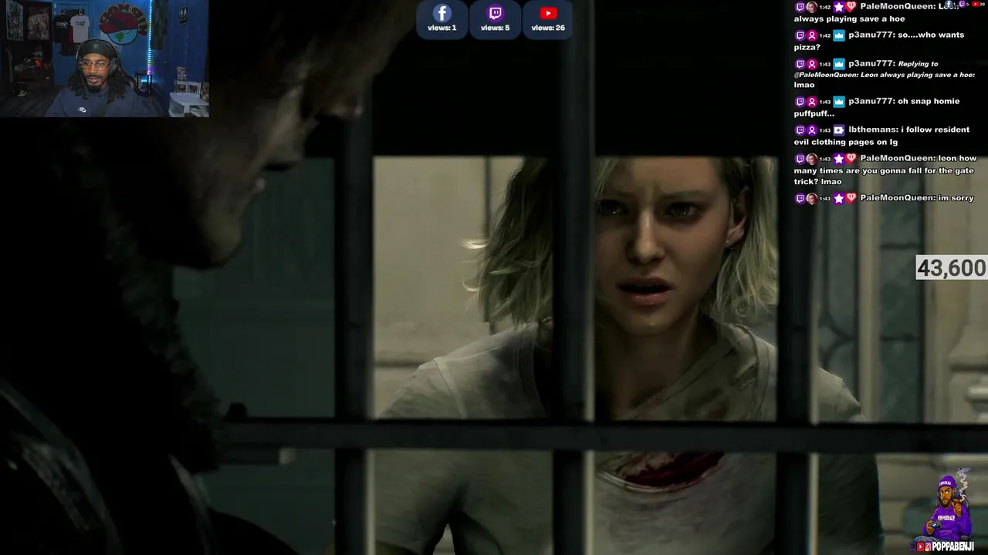
Task: Click PaleMoonQueen avatar on 'gate trick' message
Action: [811, 159]
